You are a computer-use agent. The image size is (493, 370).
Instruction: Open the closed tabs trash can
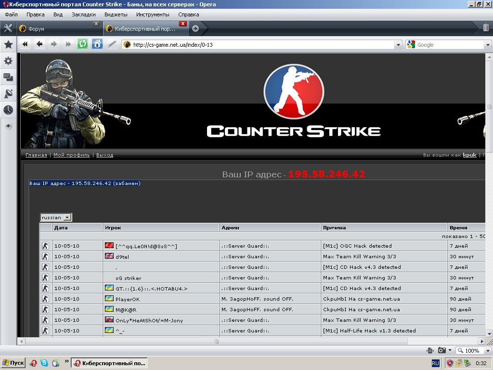pyautogui.click(x=486, y=27)
